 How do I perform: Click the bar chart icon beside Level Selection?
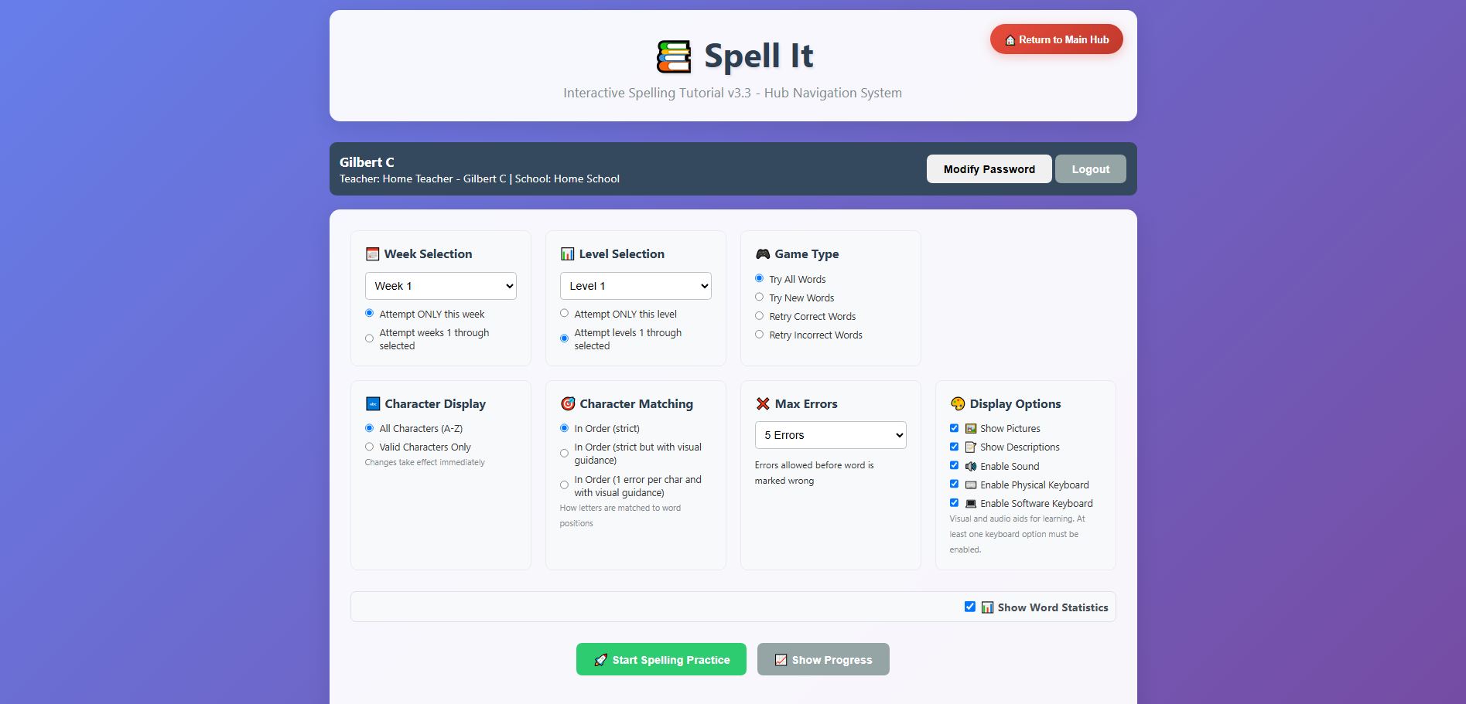pyautogui.click(x=567, y=254)
